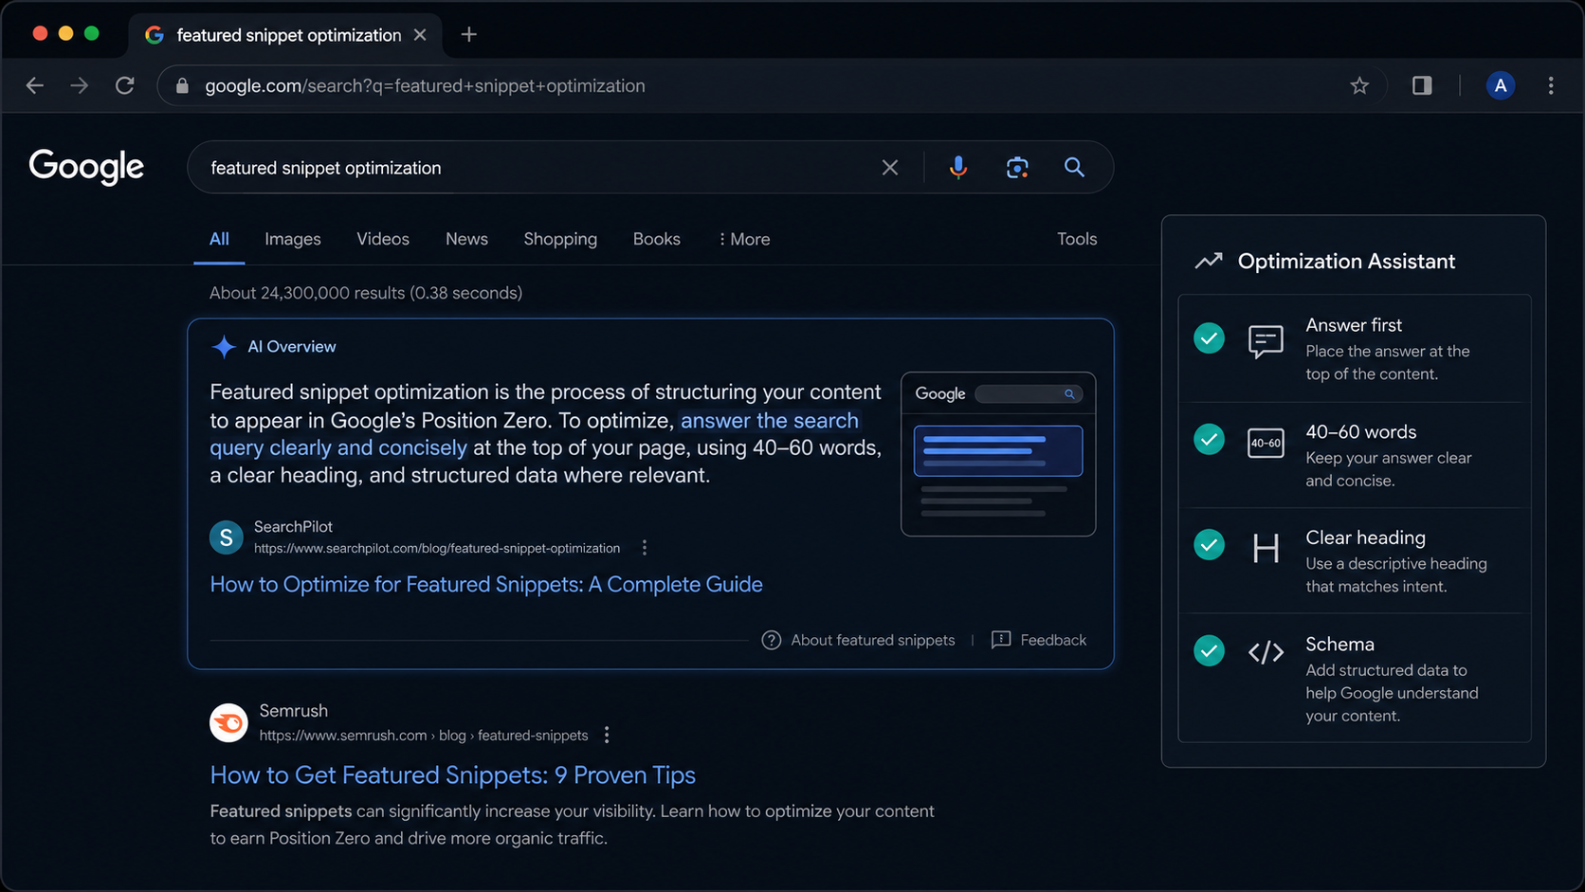This screenshot has height=892, width=1585.
Task: Click the Semrush favicon
Action: click(x=228, y=723)
